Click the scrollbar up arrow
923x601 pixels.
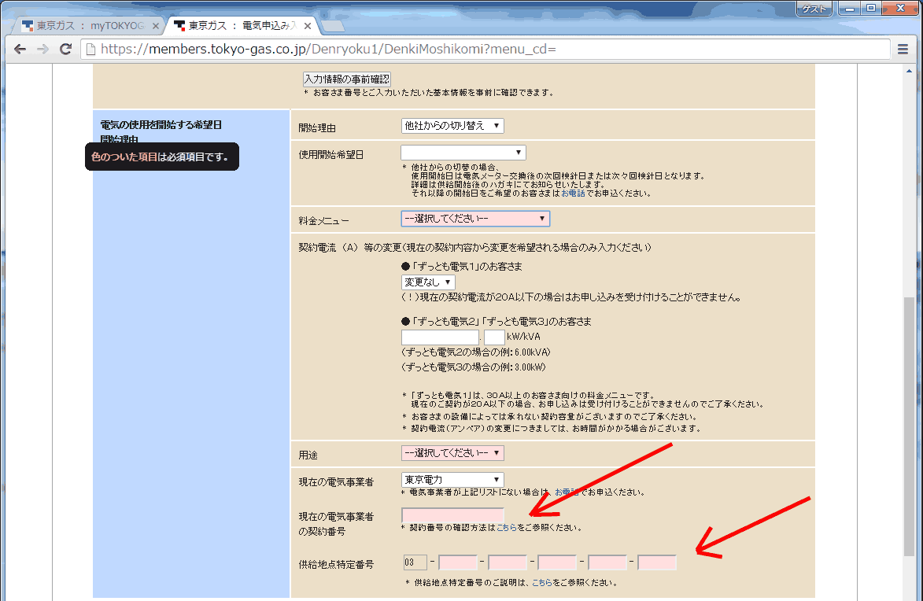pyautogui.click(x=909, y=71)
